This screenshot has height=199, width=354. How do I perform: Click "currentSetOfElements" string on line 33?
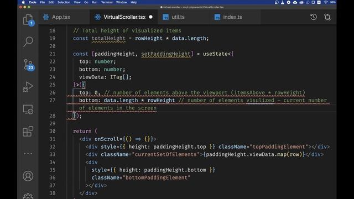(x=166, y=154)
